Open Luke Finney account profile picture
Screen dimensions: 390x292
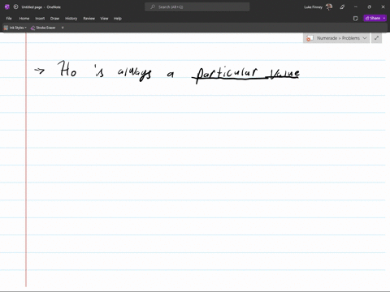(x=329, y=7)
